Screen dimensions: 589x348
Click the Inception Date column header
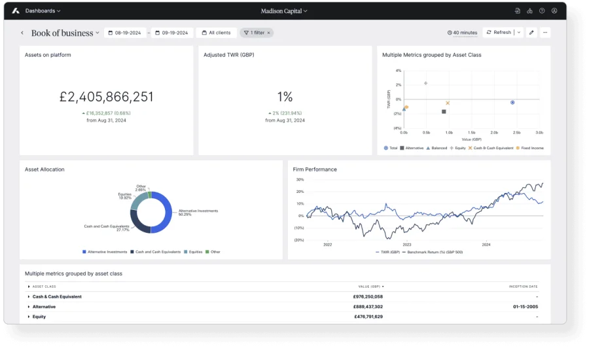(x=524, y=287)
